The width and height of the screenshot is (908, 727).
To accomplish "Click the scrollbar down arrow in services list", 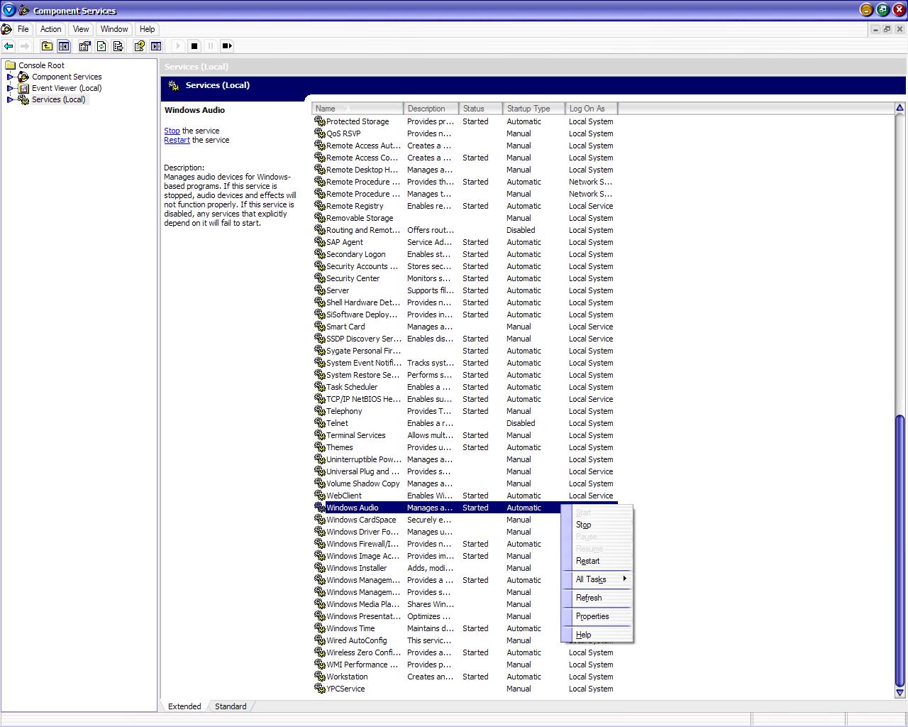I will coord(899,692).
